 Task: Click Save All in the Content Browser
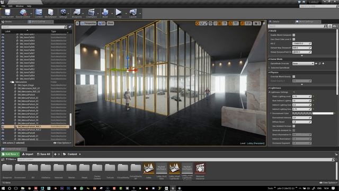point(43,154)
